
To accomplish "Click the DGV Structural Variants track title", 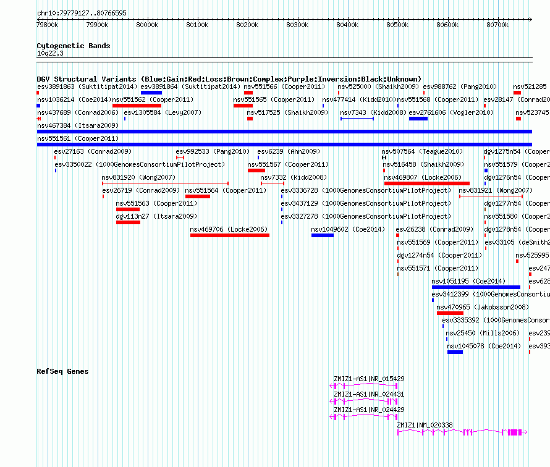I will point(229,79).
